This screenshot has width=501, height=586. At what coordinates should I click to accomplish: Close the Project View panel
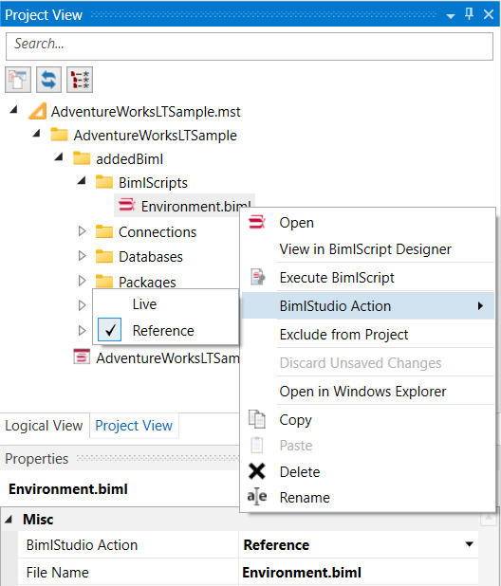(x=489, y=14)
